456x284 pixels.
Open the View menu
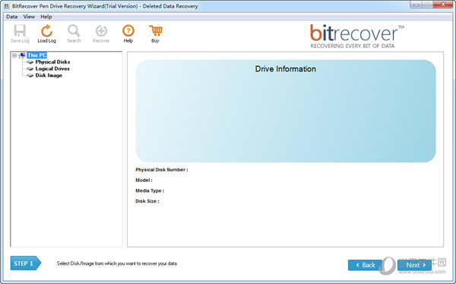29,17
